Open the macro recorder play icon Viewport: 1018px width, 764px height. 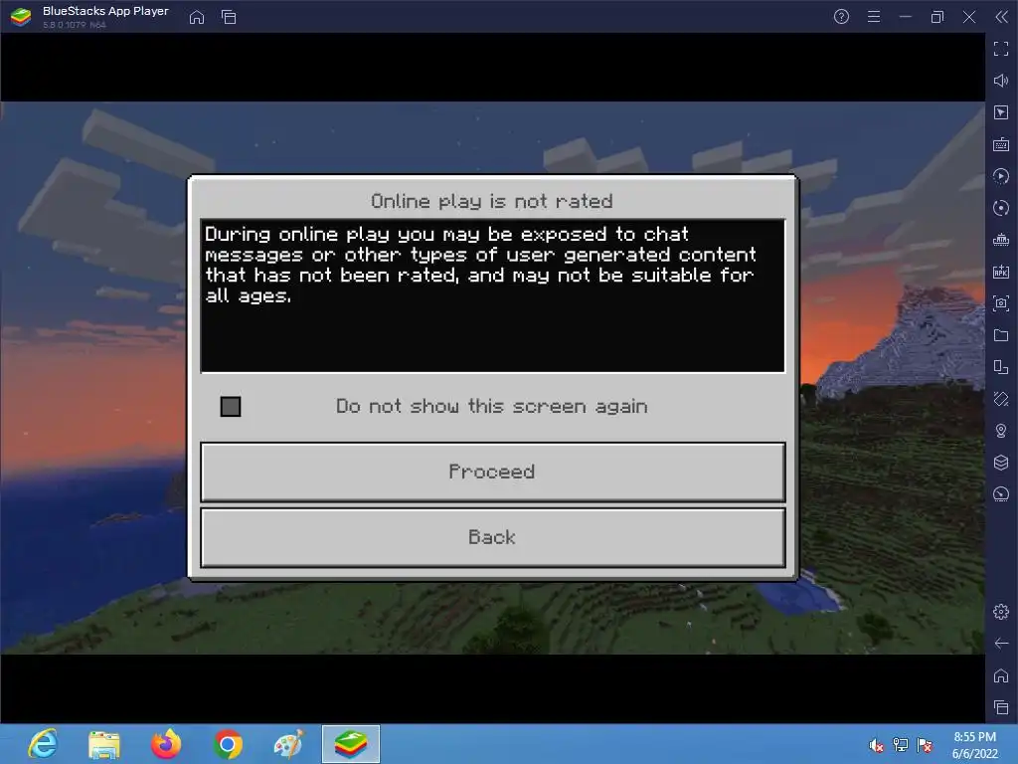(1000, 176)
